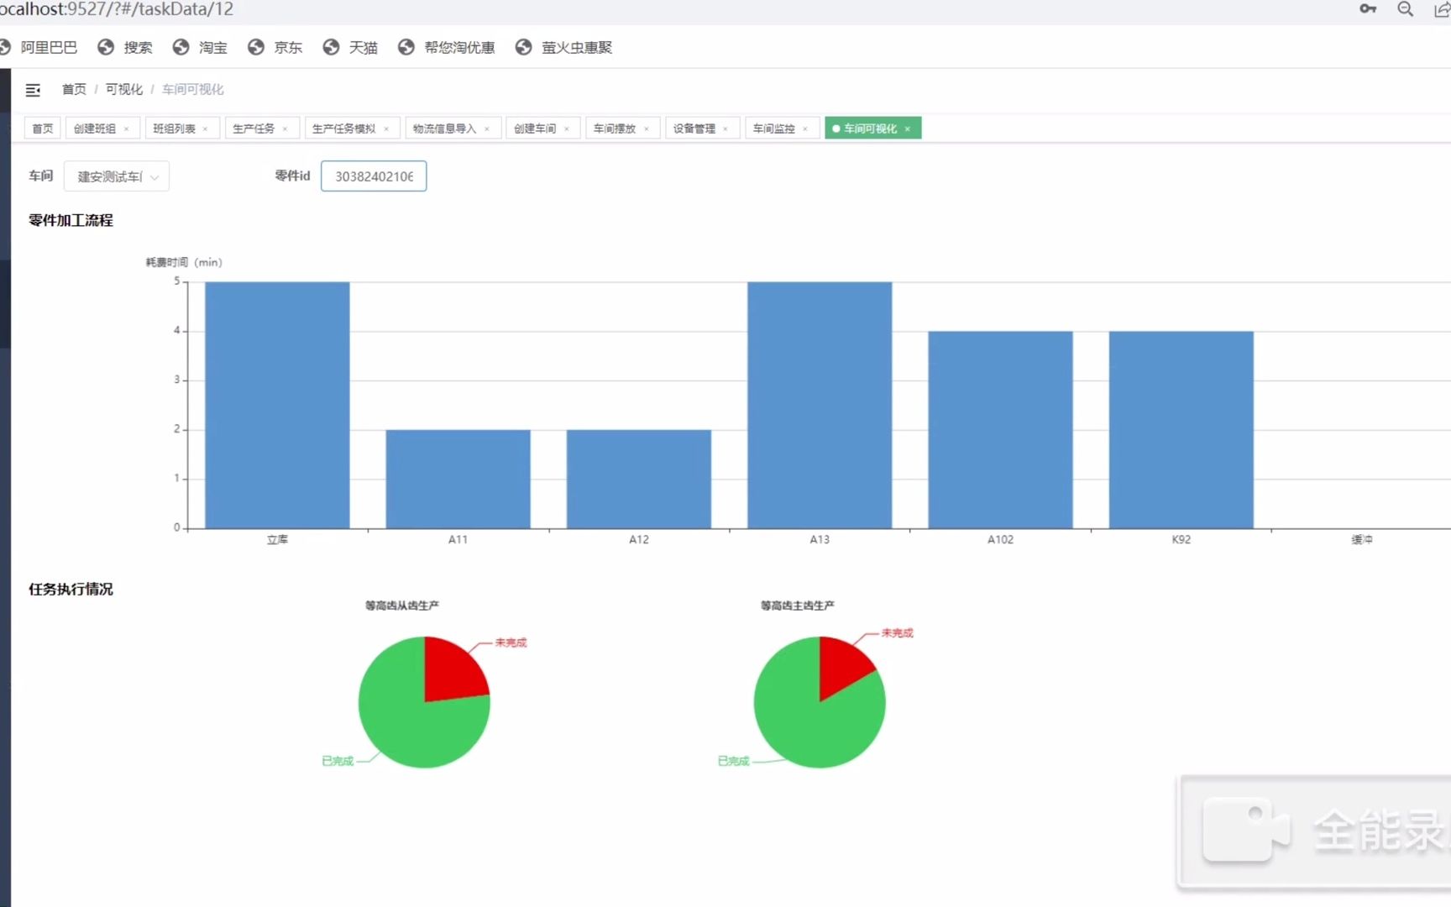Image resolution: width=1451 pixels, height=907 pixels.
Task: Close the 生产任务模拟 tab
Action: 386,128
